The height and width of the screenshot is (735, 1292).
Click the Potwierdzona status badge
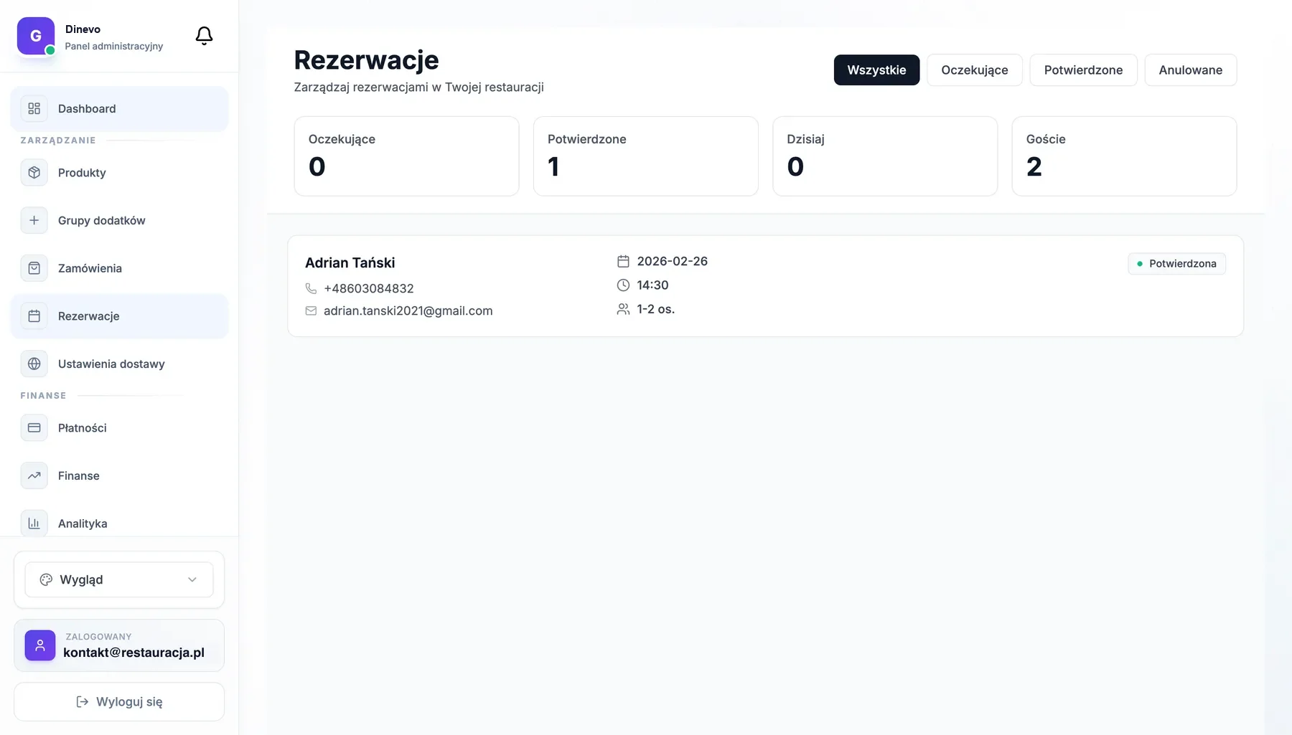pyautogui.click(x=1176, y=264)
